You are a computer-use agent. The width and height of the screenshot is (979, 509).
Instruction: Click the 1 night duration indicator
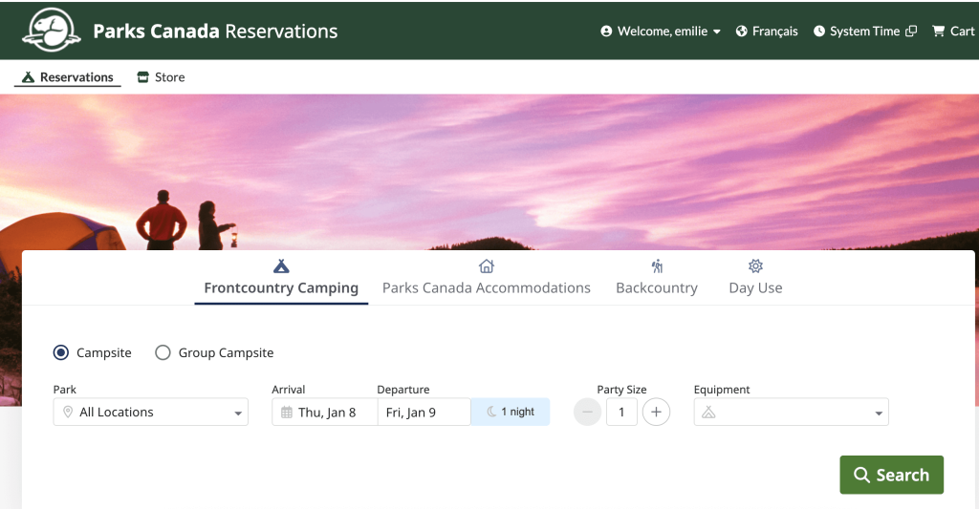511,412
